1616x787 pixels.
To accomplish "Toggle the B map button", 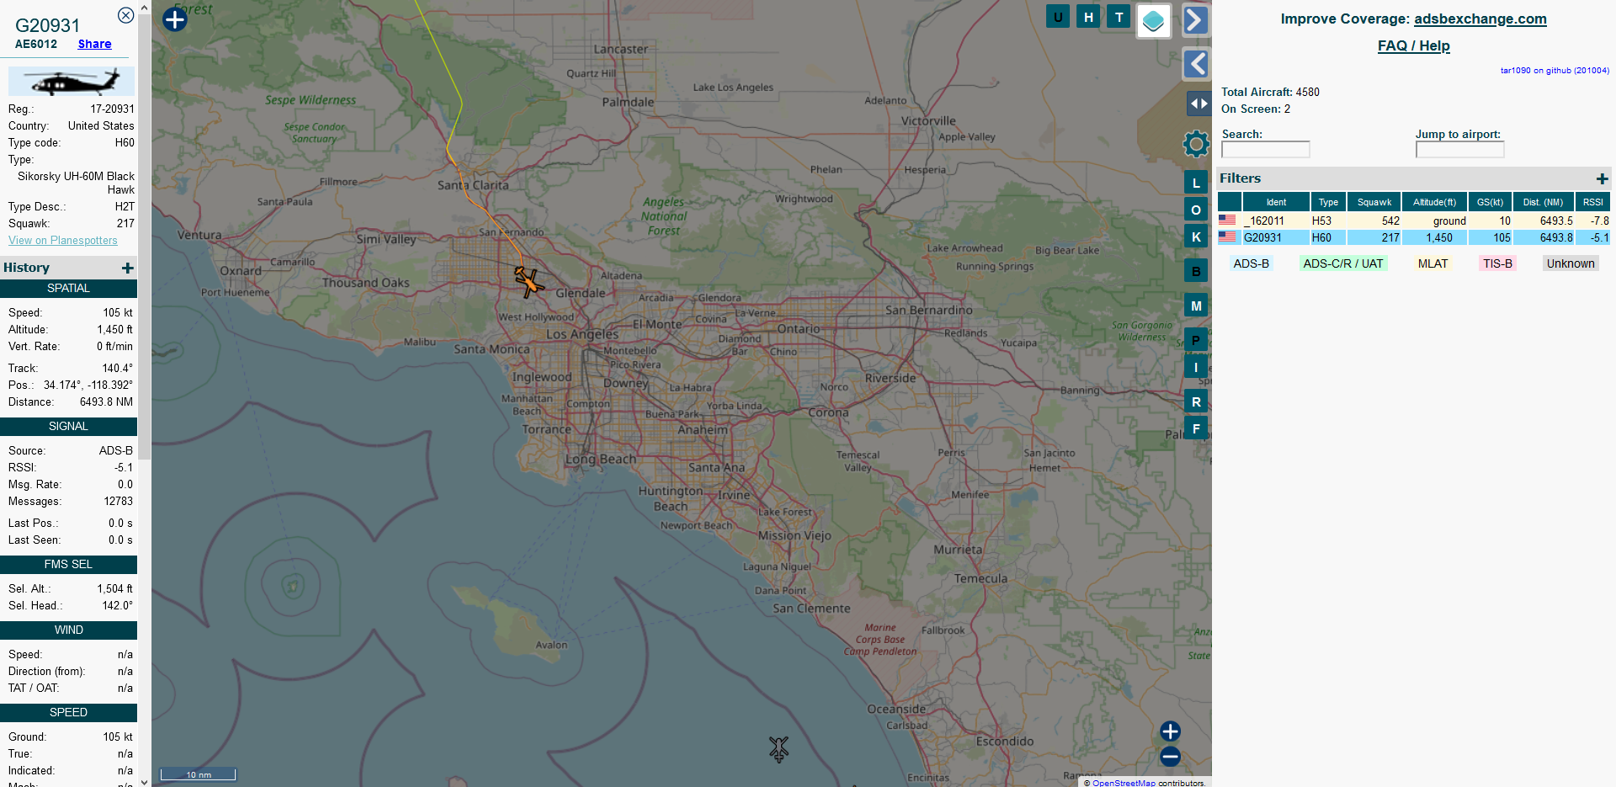I will [x=1196, y=271].
